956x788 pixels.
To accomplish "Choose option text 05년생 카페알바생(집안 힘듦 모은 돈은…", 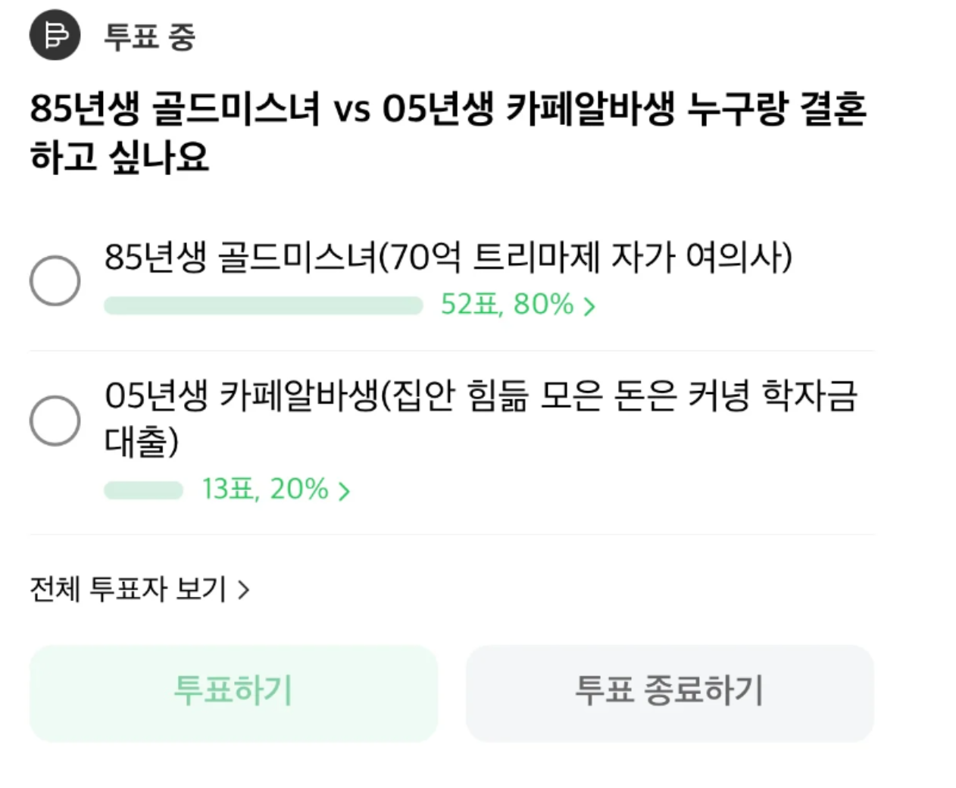I will pos(481,419).
